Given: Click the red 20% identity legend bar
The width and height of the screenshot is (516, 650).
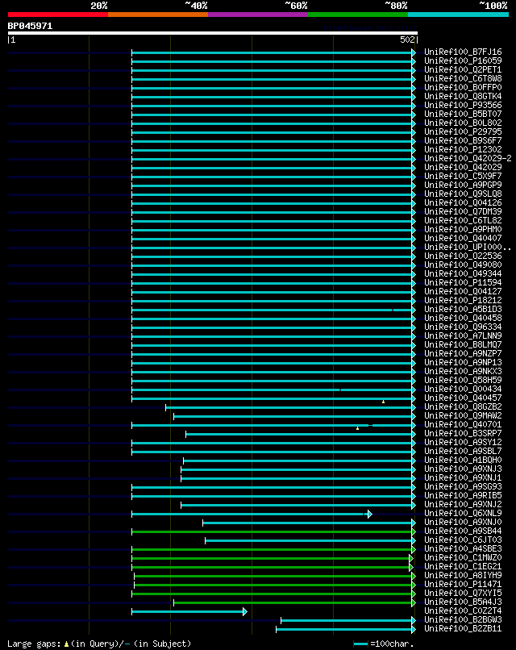Looking at the screenshot, I should click(58, 15).
